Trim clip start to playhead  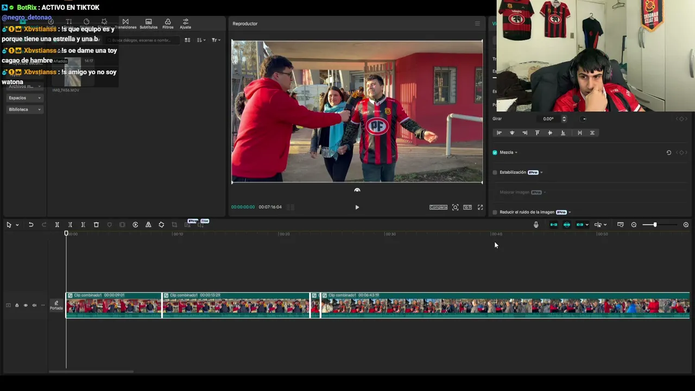(70, 225)
